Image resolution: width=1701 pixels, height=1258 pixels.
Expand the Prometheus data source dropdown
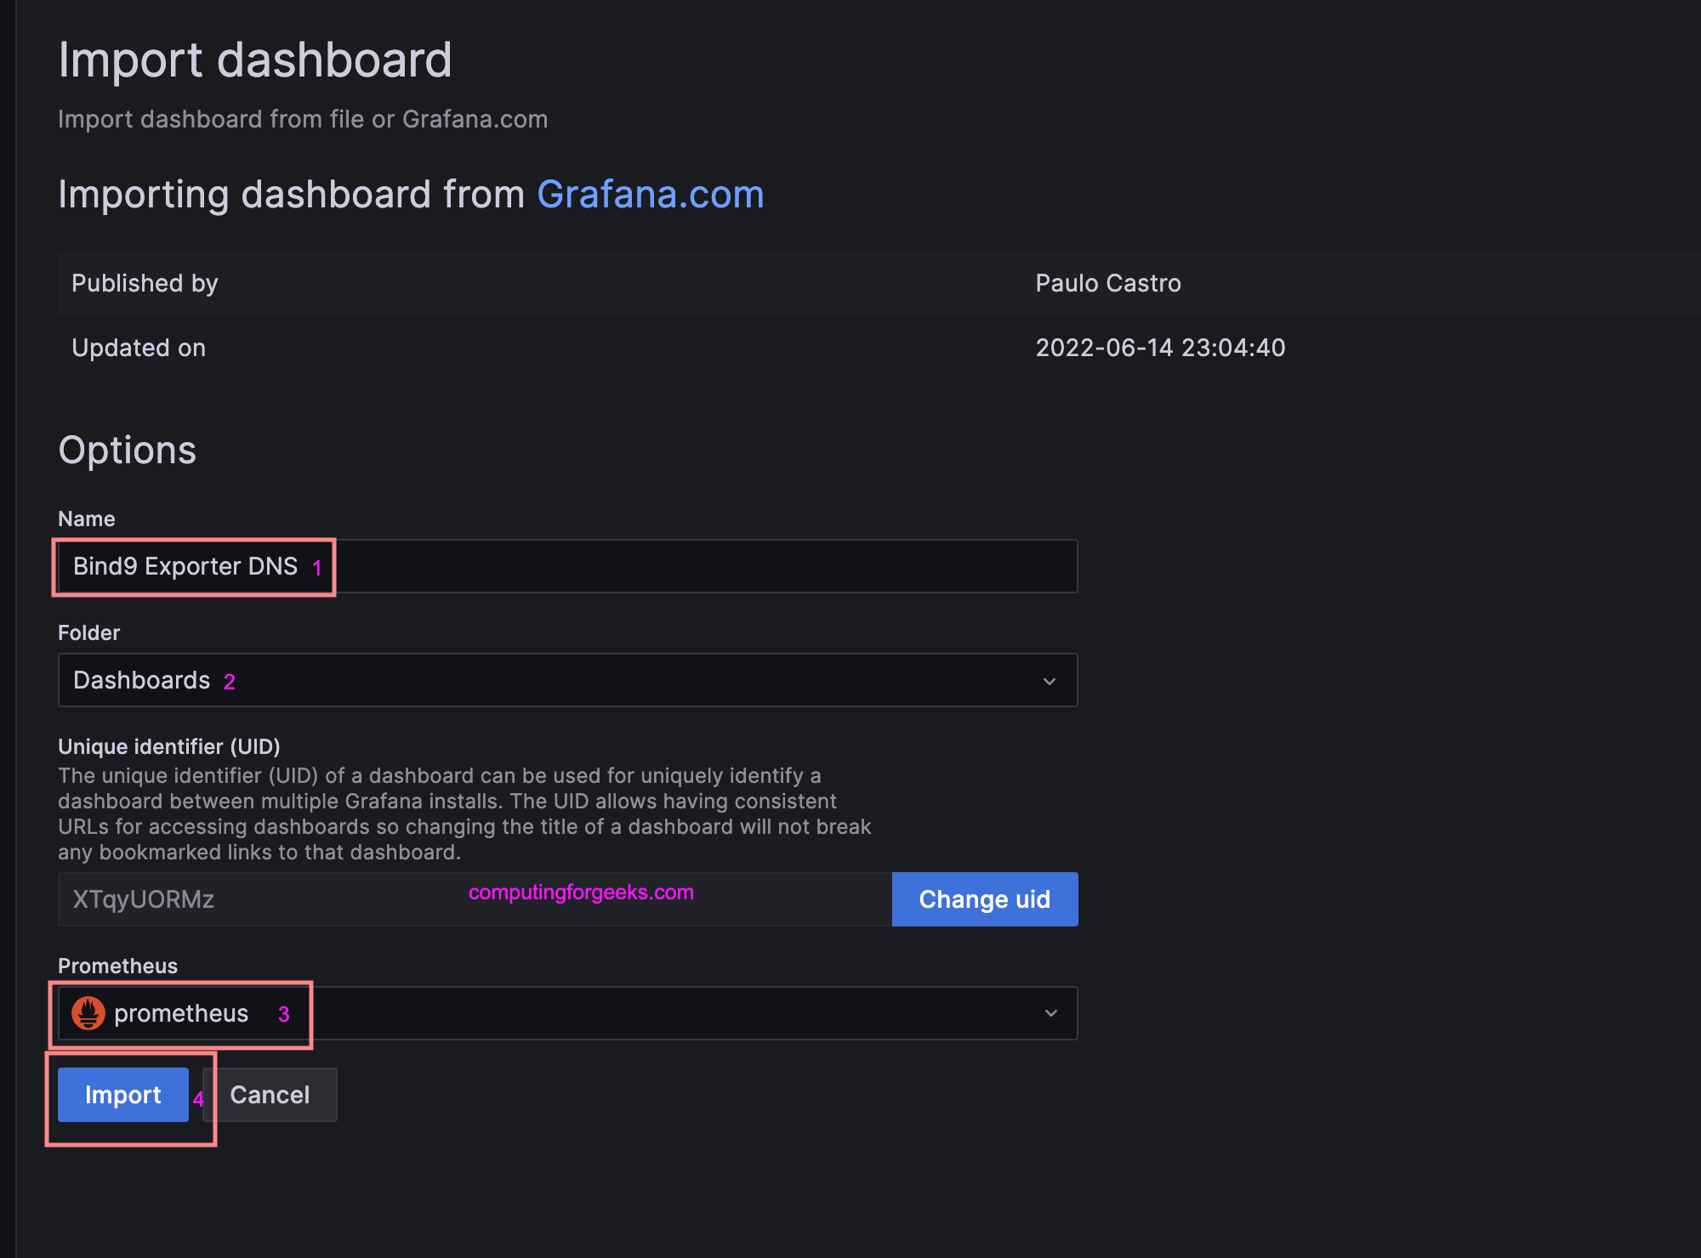tap(1050, 1013)
